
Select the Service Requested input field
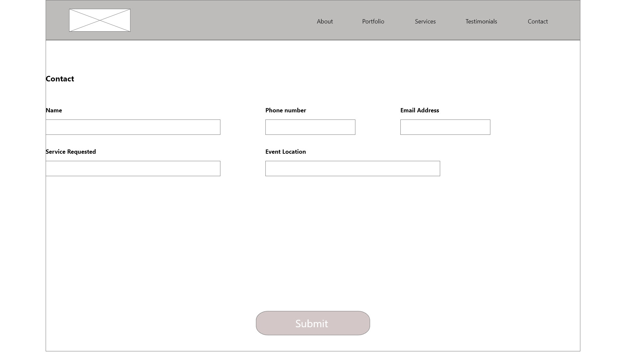133,168
